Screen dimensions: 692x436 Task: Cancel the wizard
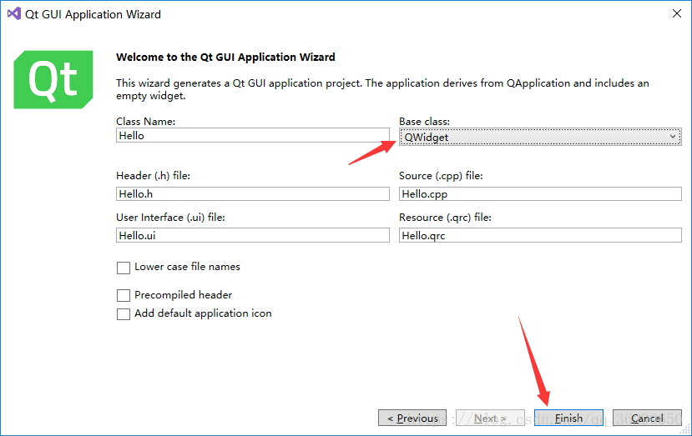[x=647, y=418]
